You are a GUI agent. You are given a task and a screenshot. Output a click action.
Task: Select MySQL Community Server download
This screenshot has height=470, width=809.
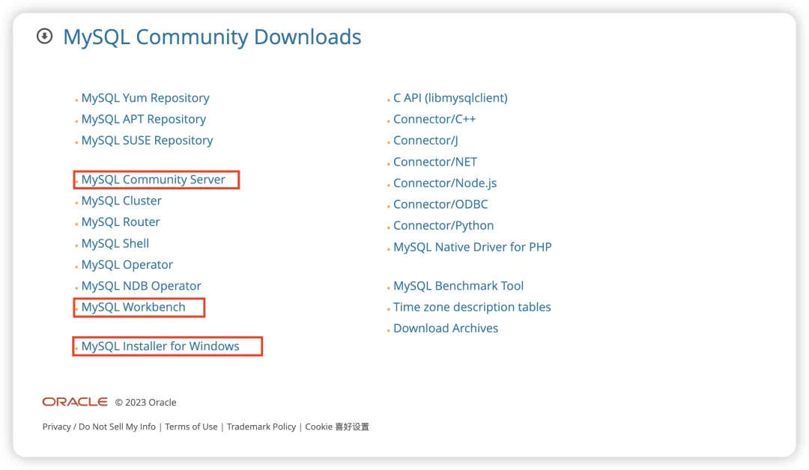154,180
